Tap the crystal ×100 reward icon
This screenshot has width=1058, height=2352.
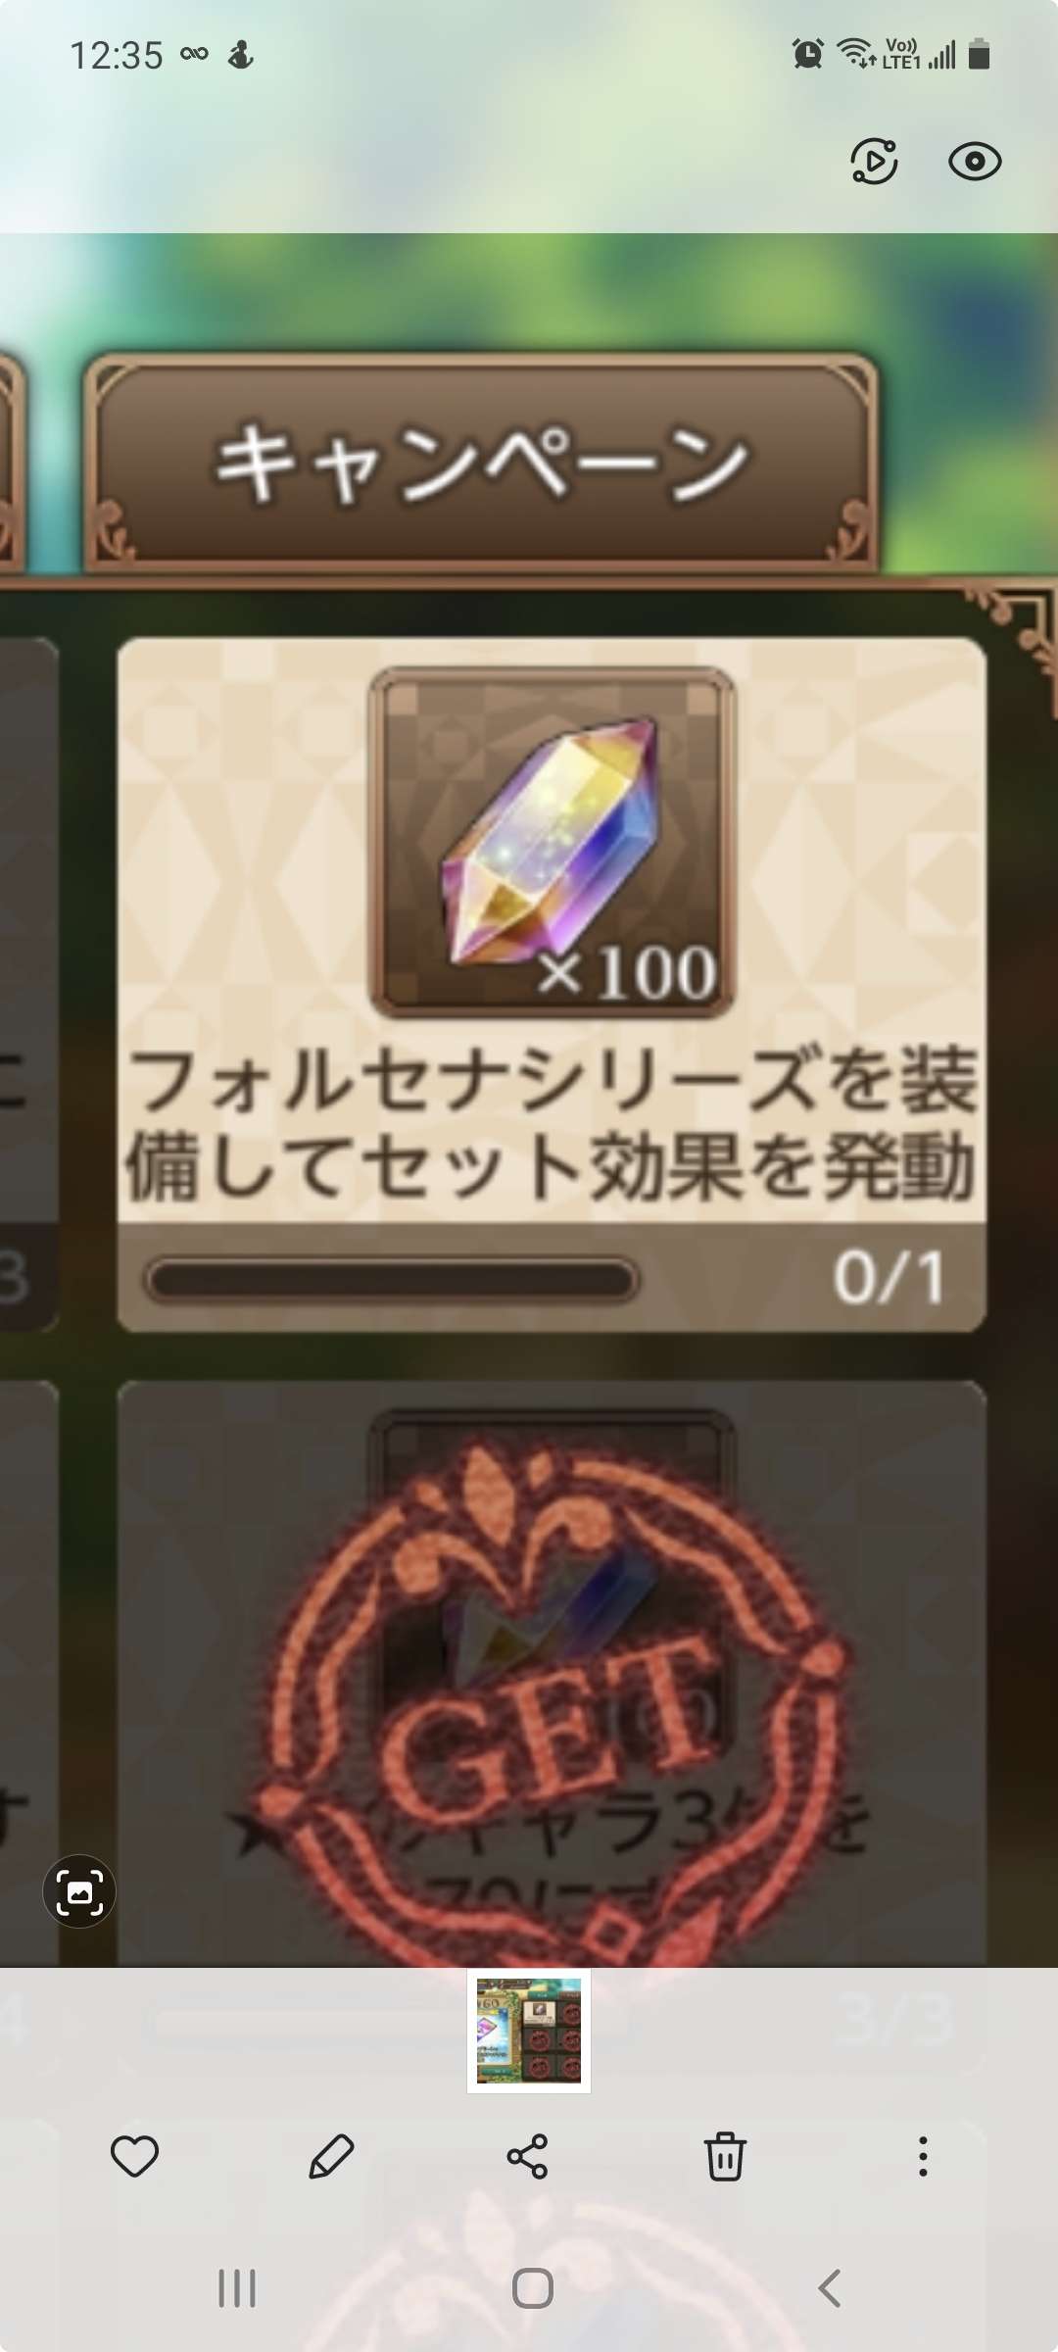pyautogui.click(x=552, y=843)
